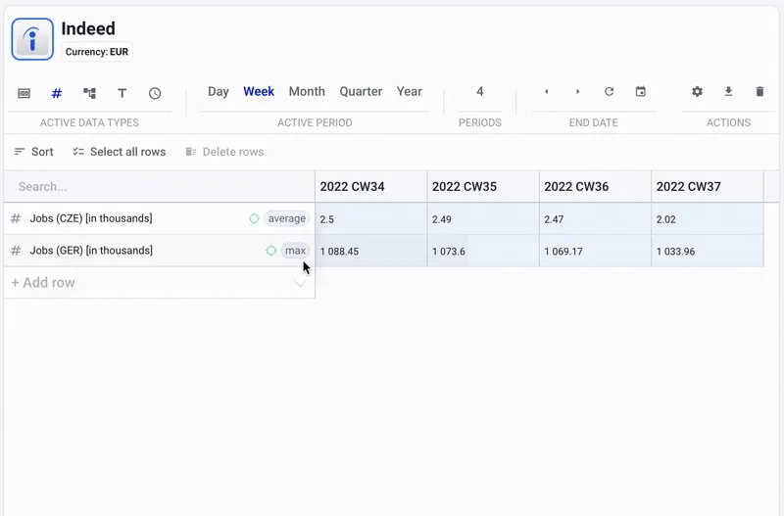This screenshot has height=516, width=784.
Task: Select the Jobs (GER) [in thousands] row label
Action: point(91,251)
